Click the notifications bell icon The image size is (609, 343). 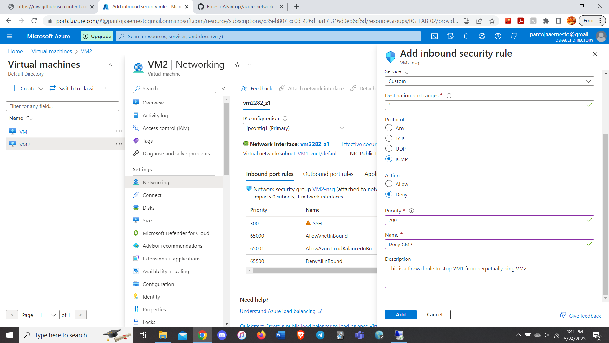[x=466, y=36]
